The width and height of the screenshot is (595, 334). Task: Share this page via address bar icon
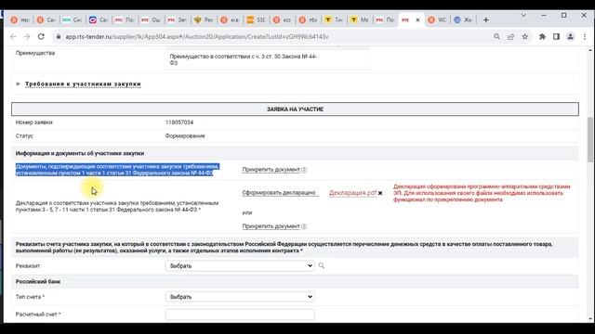510,37
